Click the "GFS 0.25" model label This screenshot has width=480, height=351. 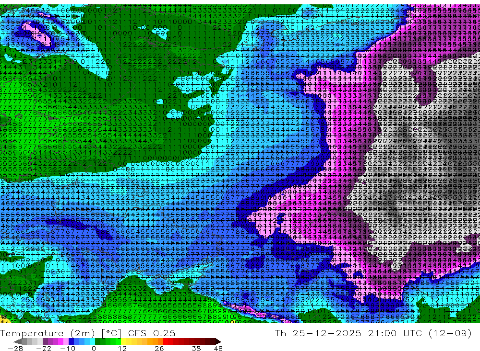click(152, 333)
